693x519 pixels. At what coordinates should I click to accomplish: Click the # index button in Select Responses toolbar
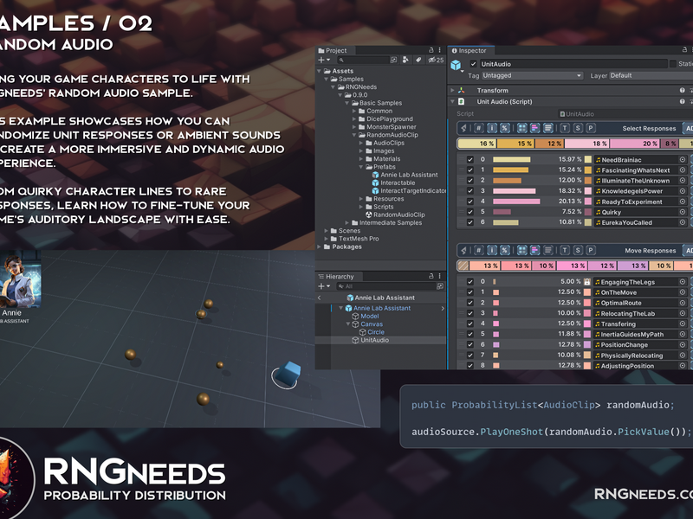pyautogui.click(x=479, y=128)
